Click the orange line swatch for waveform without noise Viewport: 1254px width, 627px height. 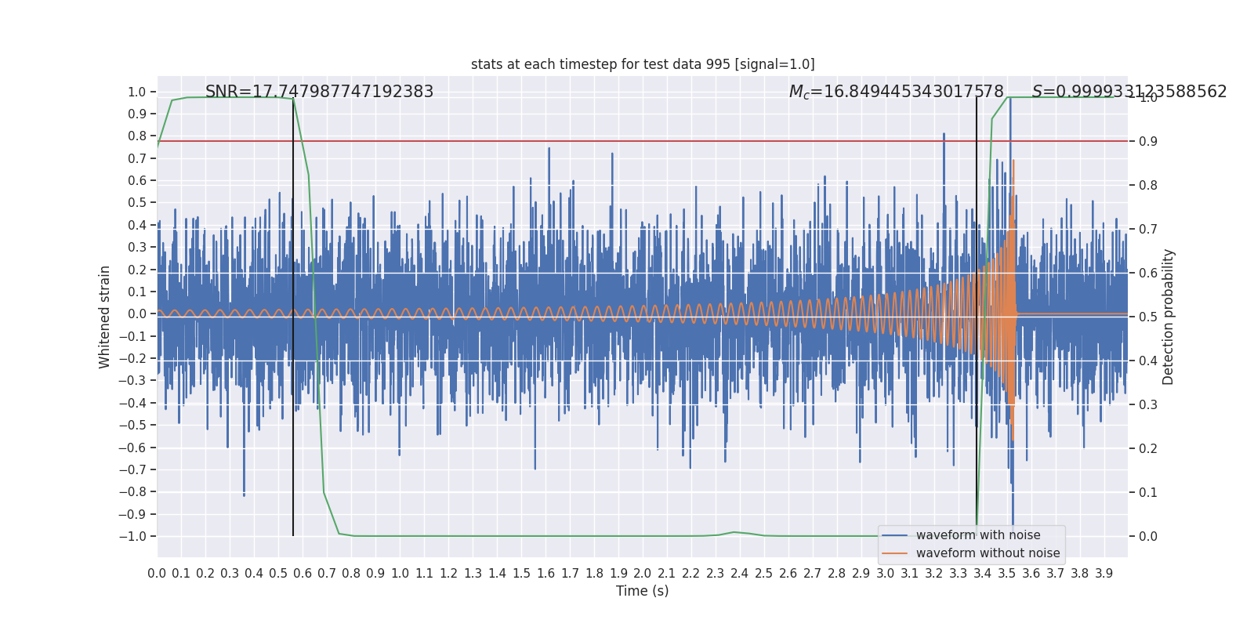coord(895,553)
